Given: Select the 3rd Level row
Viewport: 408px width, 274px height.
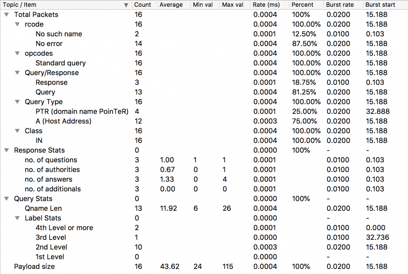Looking at the screenshot, I should click(204, 238).
